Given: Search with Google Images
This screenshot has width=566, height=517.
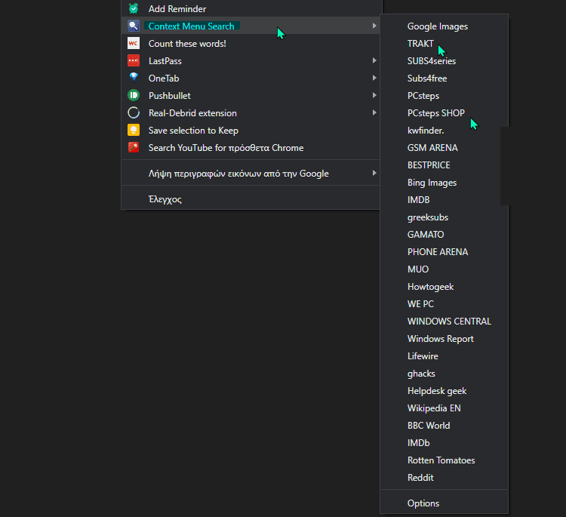Looking at the screenshot, I should click(x=444, y=26).
